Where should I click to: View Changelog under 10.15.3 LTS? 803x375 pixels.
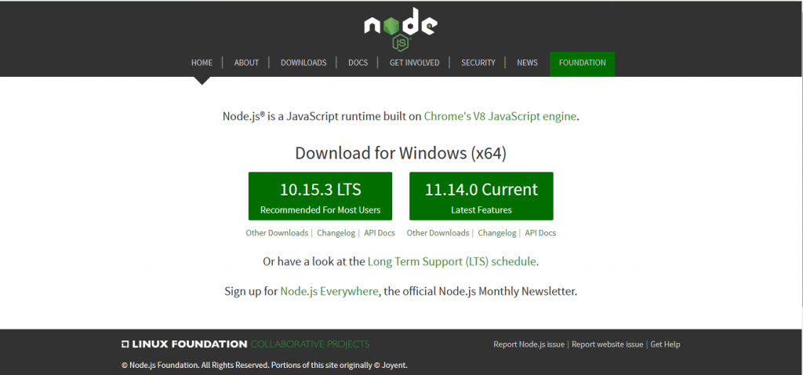(336, 233)
